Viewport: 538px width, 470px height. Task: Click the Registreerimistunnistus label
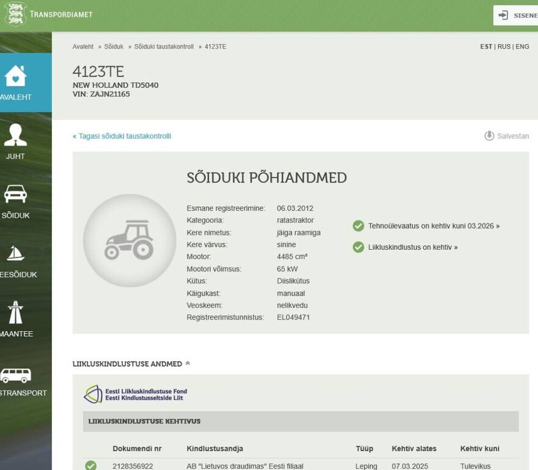225,318
